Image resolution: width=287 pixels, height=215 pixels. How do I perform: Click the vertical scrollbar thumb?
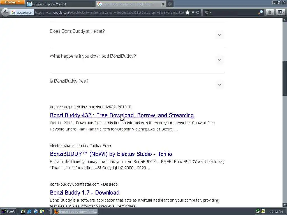(285, 78)
